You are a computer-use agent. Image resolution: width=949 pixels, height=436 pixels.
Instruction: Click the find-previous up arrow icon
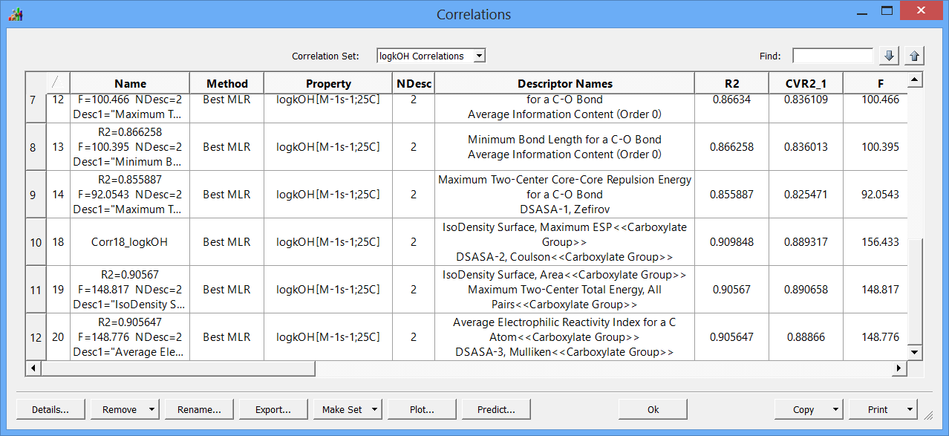914,56
